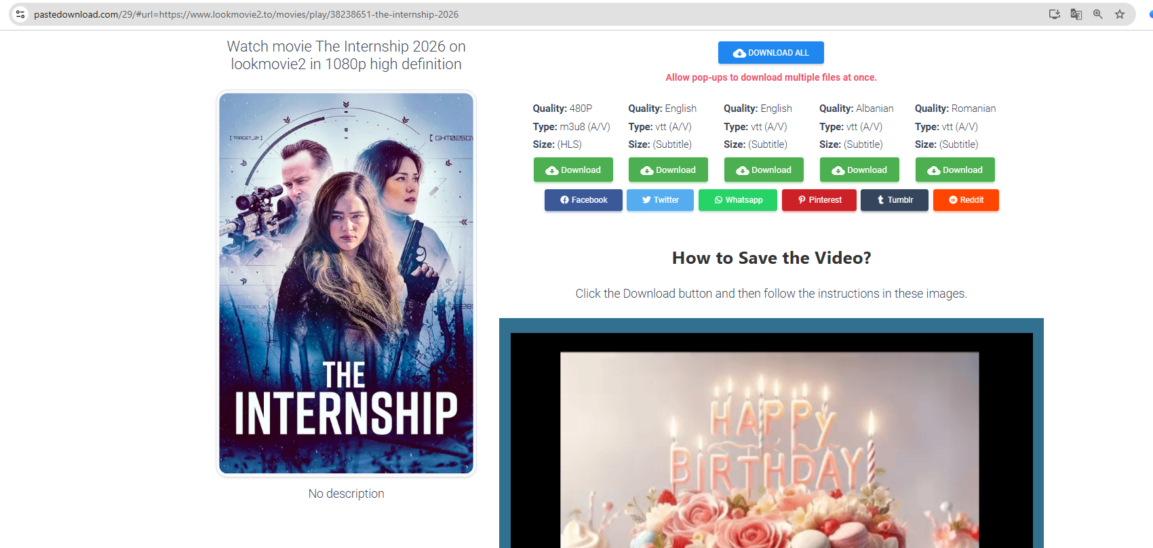This screenshot has width=1153, height=548.
Task: Click the site information icon in address bar
Action: tap(20, 14)
